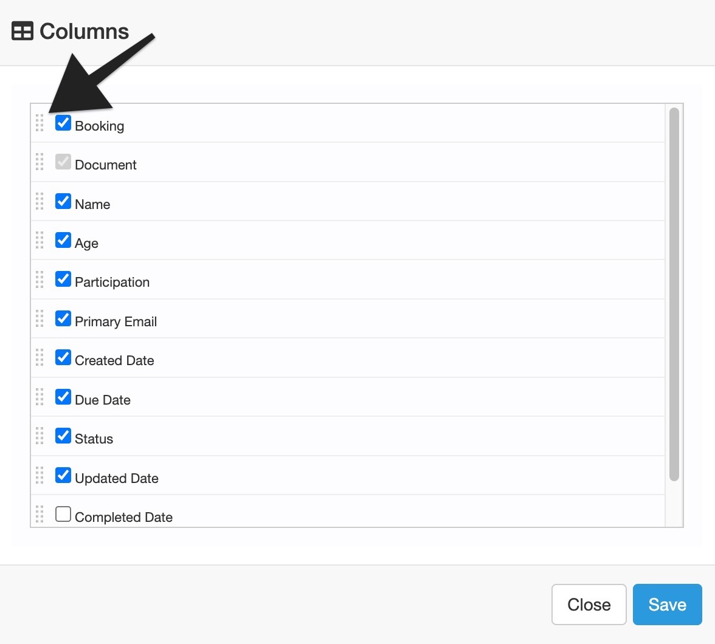The height and width of the screenshot is (644, 715).
Task: Toggle the Updated Date checkbox
Action: pos(63,475)
